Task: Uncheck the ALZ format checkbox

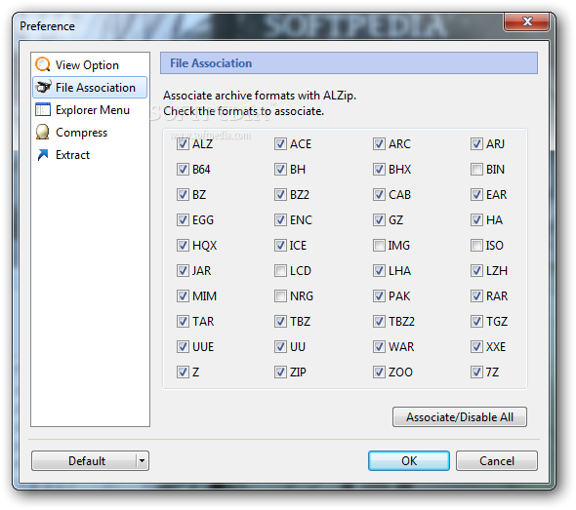Action: (183, 143)
